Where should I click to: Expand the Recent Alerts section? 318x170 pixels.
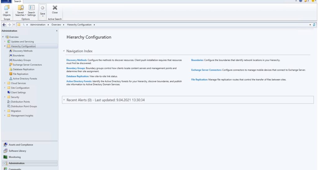click(x=64, y=100)
